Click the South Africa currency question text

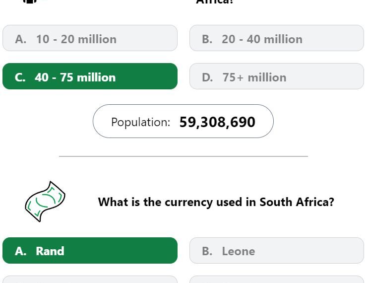[x=216, y=202]
